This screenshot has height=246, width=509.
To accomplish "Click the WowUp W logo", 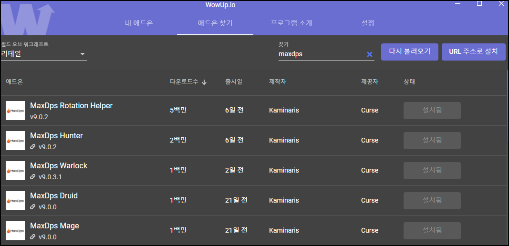I will pyautogui.click(x=28, y=20).
